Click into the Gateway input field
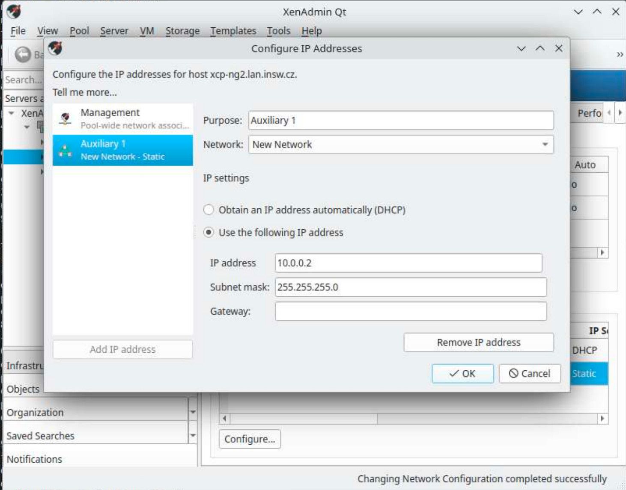 click(410, 311)
